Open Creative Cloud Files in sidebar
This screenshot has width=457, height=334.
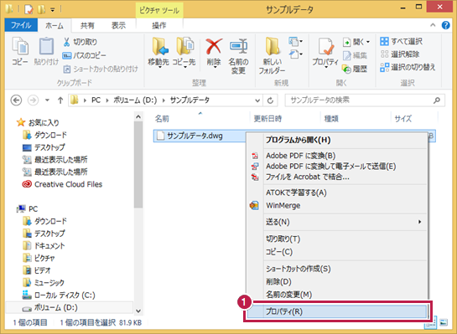click(x=62, y=184)
